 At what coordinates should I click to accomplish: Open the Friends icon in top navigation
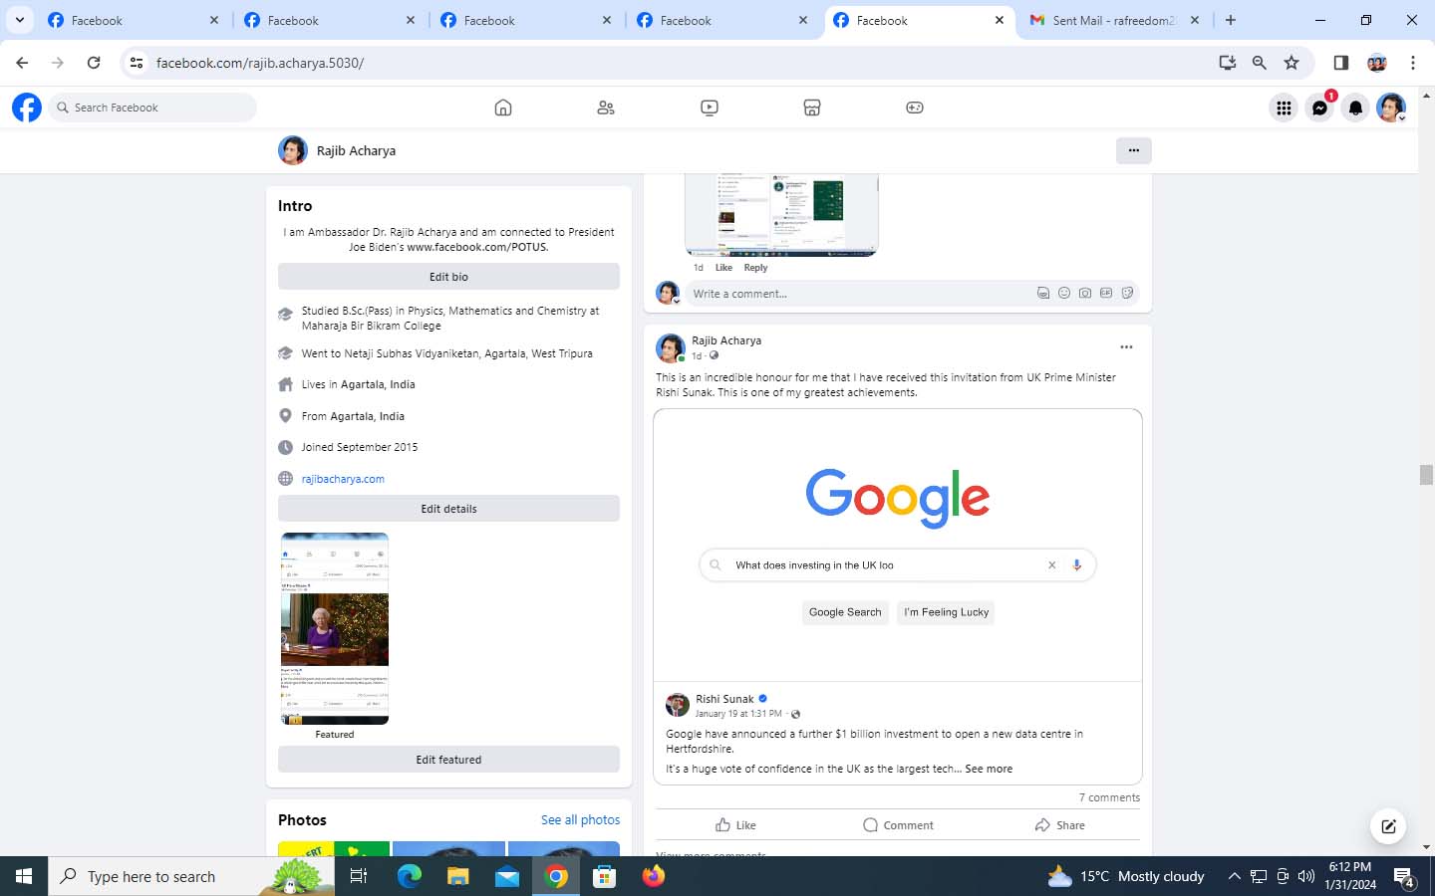click(606, 108)
